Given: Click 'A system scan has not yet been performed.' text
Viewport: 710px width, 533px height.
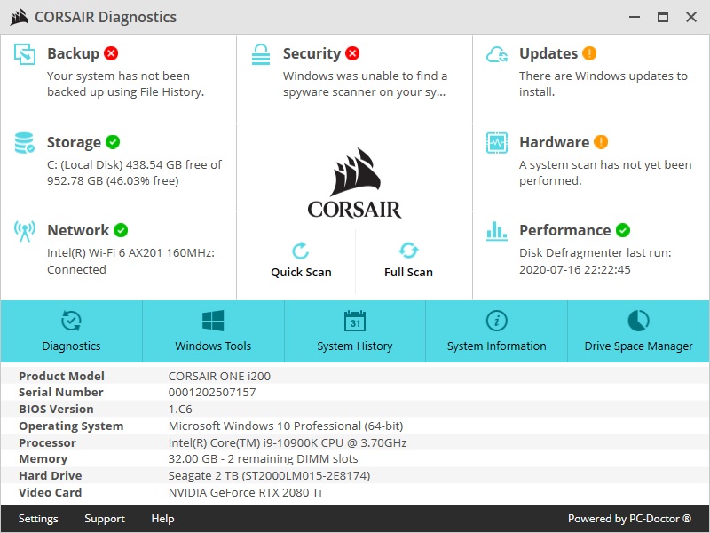Looking at the screenshot, I should (x=605, y=172).
